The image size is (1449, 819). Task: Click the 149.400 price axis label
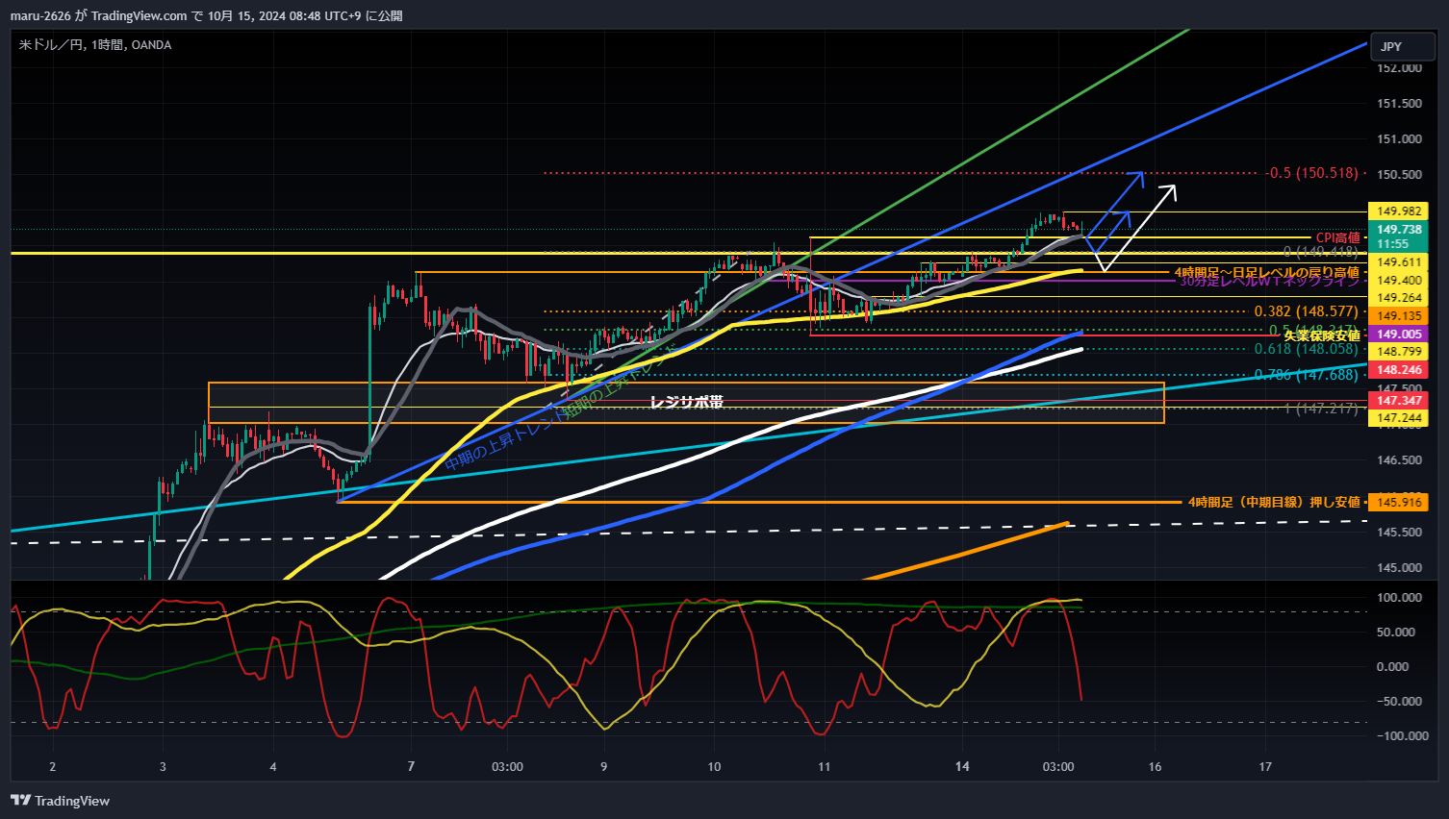tap(1398, 281)
